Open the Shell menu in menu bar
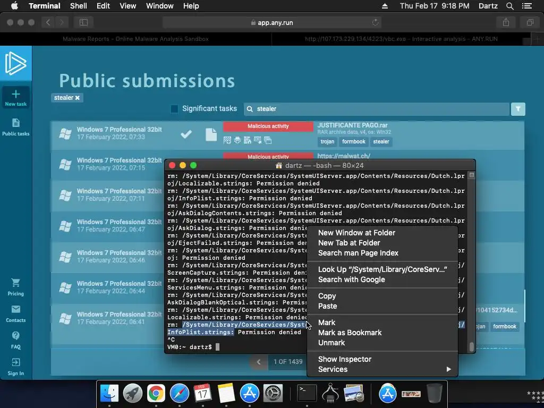The image size is (544, 408). [79, 6]
